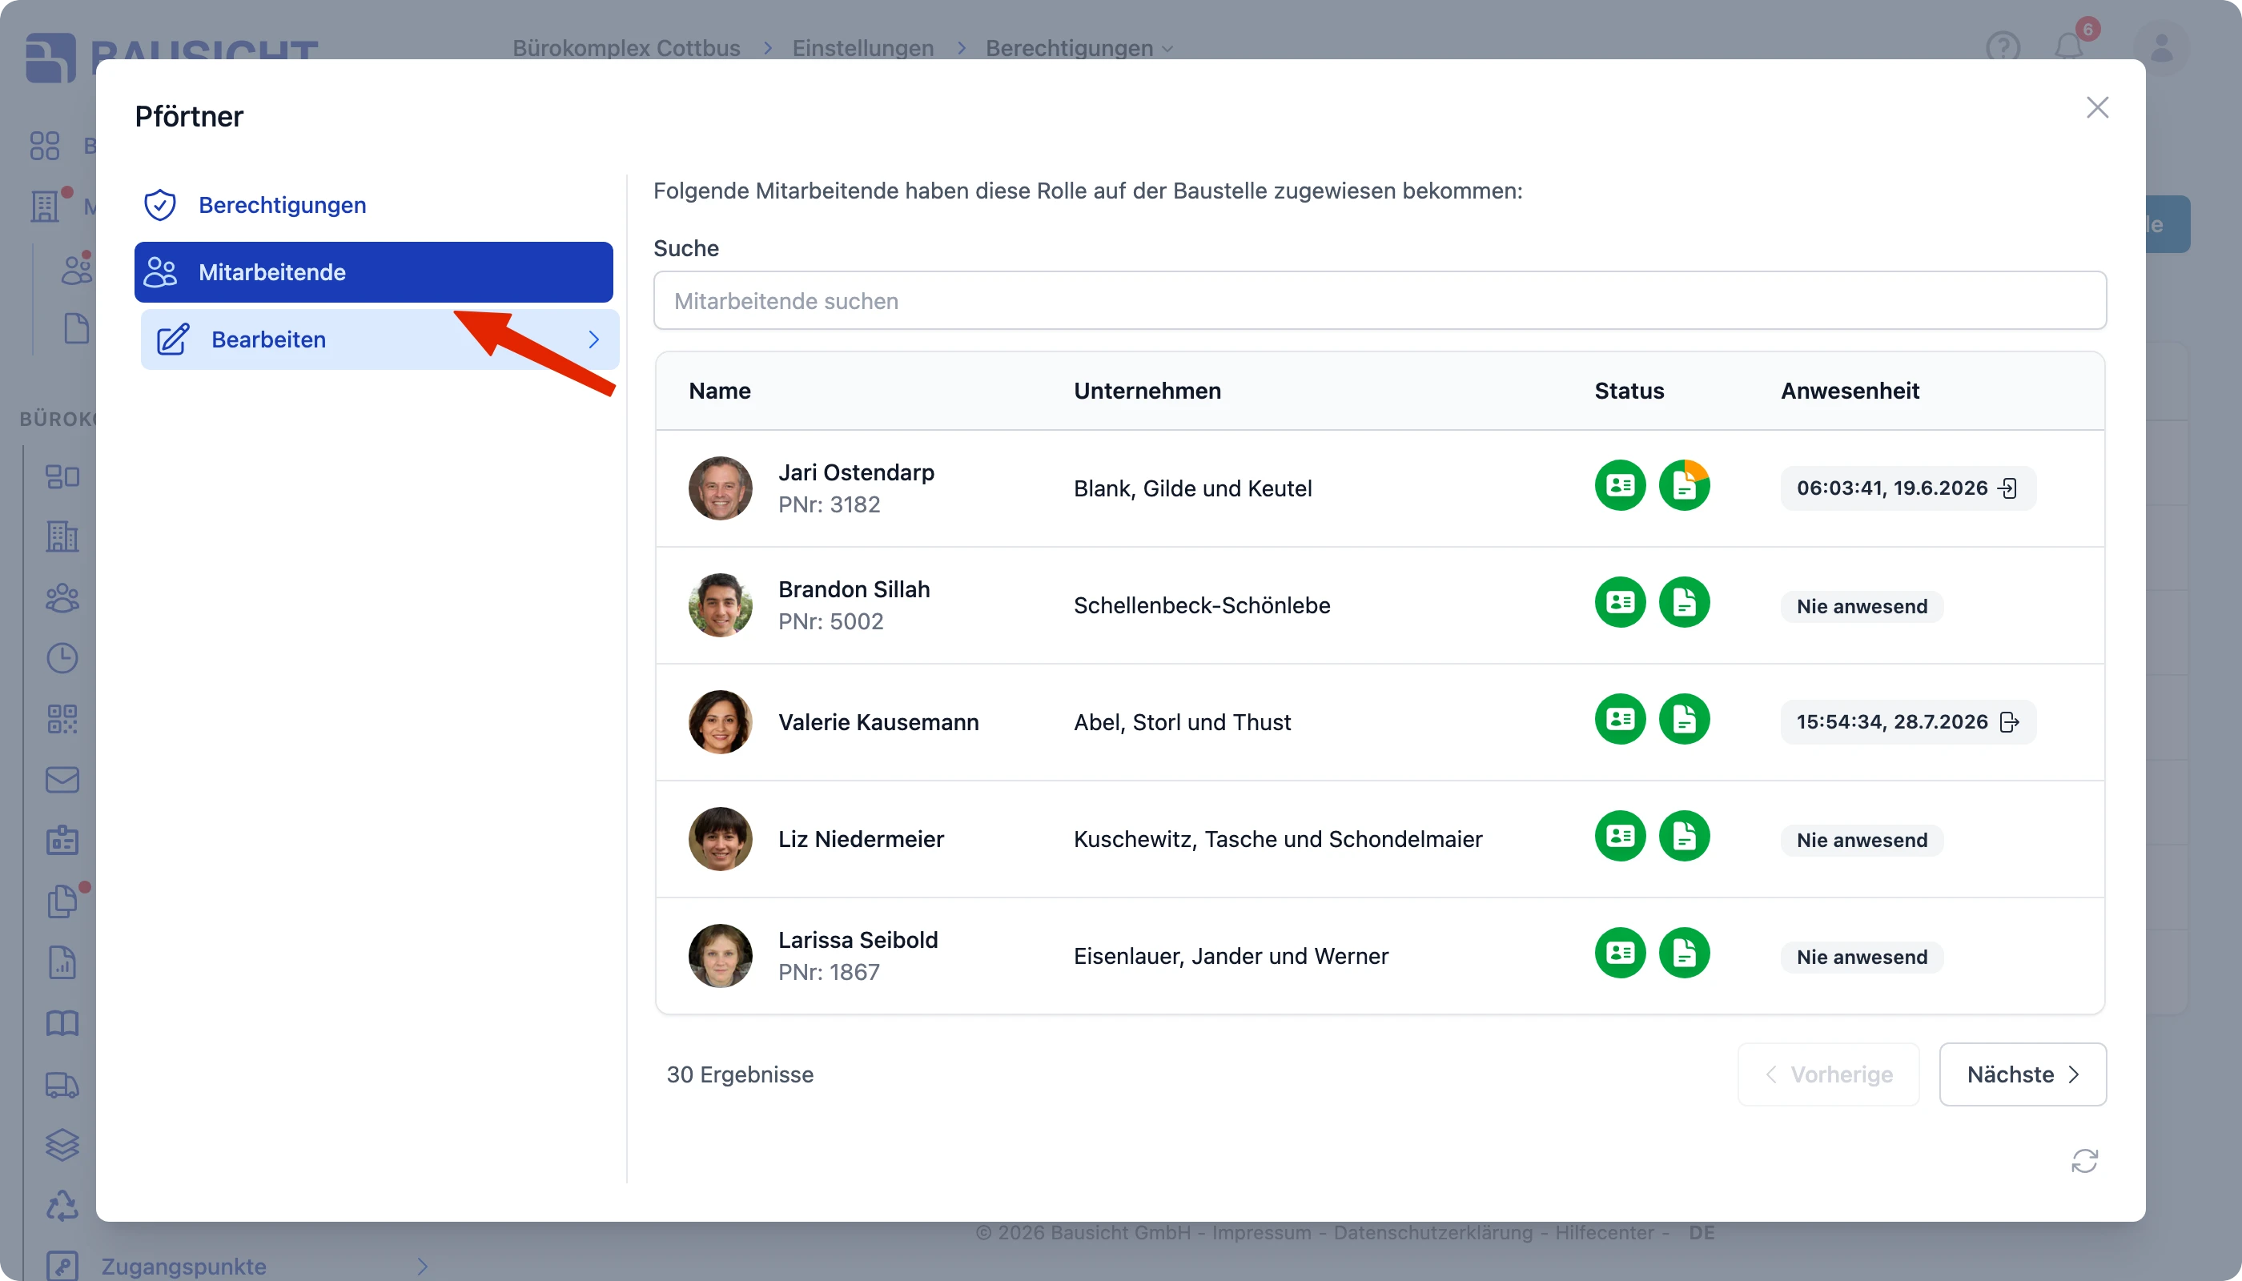Click Valerie Kausemann's document status icon
2242x1281 pixels.
(1684, 720)
